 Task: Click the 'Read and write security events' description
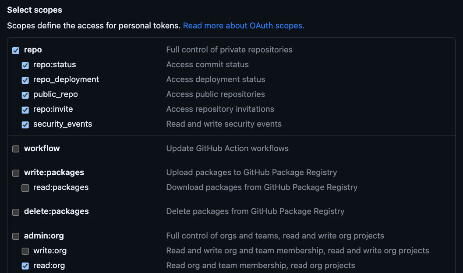tap(224, 124)
